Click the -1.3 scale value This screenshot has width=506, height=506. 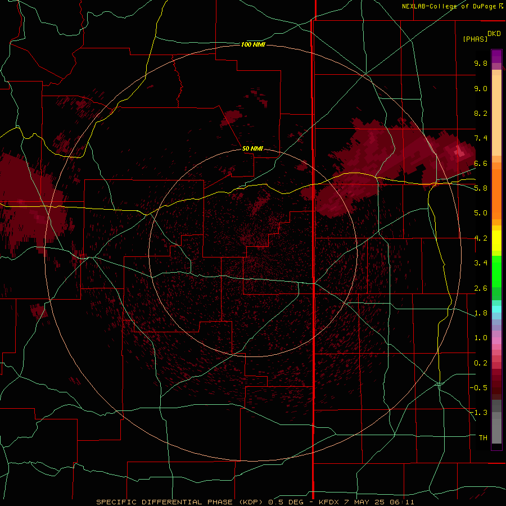tap(479, 413)
